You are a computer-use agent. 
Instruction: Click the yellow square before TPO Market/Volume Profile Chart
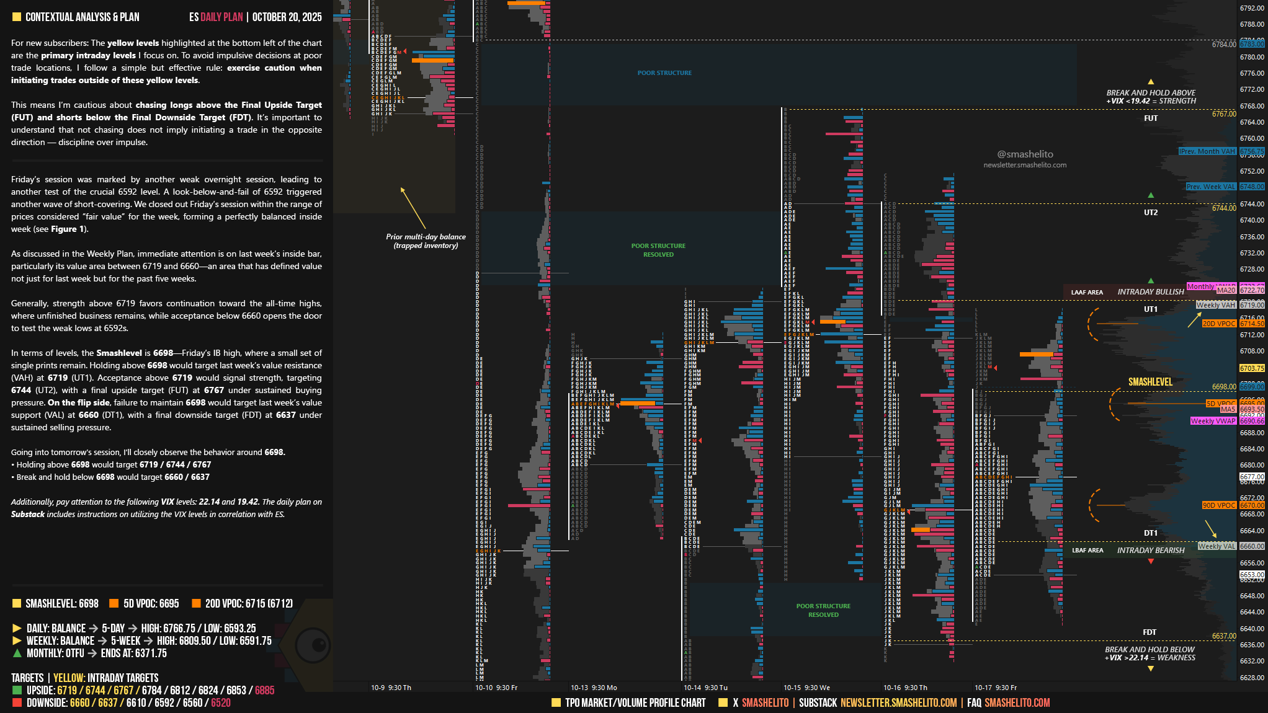tap(556, 702)
